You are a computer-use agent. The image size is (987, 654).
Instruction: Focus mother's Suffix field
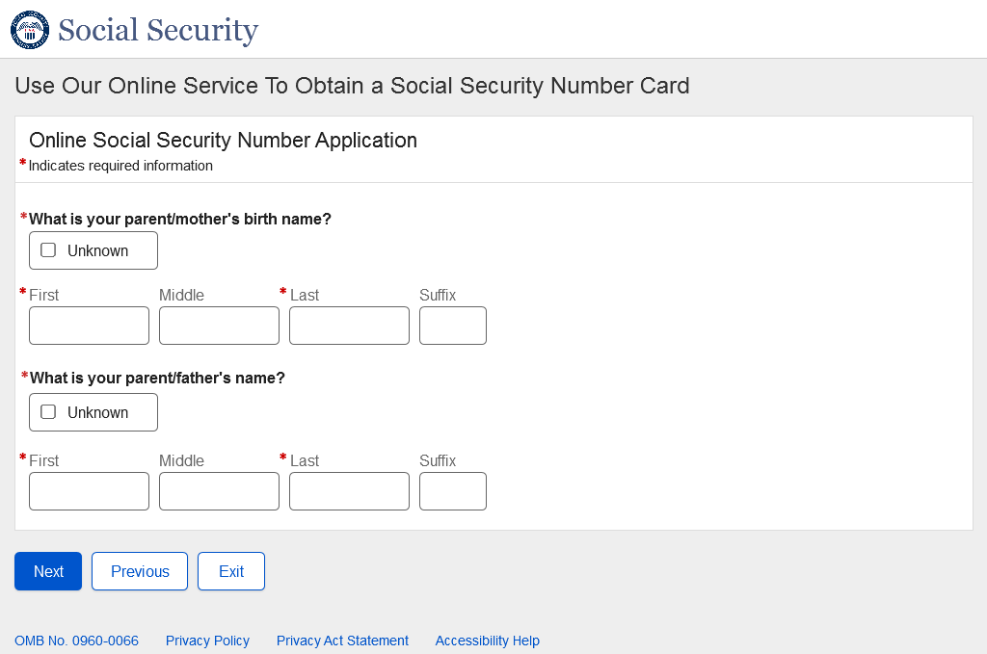[x=452, y=326]
